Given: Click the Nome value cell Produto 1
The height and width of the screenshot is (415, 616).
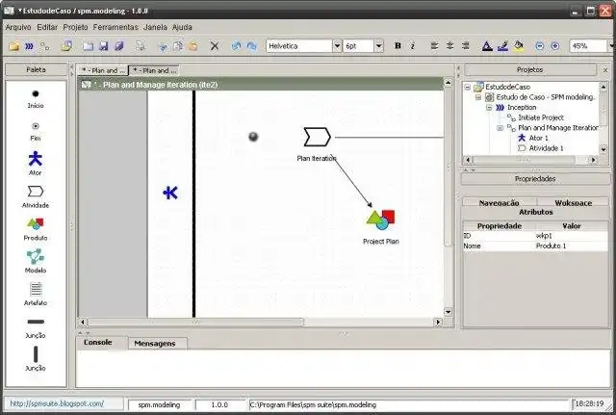Looking at the screenshot, I should click(572, 246).
